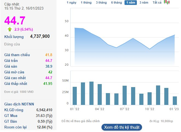Select remaining room '12.84 (%)'
Image resolution: width=181 pixels, height=132 pixels.
pyautogui.click(x=44, y=127)
